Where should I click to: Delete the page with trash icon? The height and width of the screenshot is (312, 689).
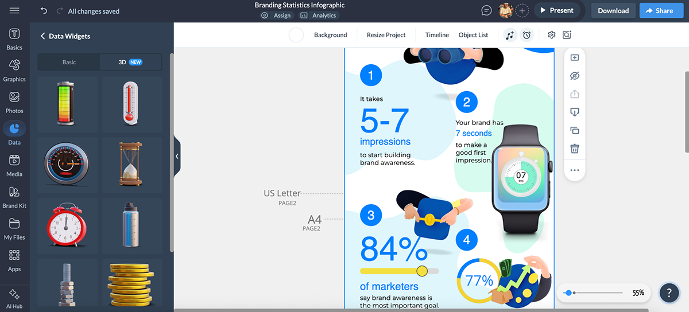(575, 149)
